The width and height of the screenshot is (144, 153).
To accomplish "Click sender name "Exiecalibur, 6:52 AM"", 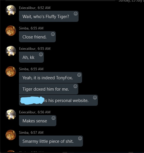I will pyautogui.click(x=35, y=8).
